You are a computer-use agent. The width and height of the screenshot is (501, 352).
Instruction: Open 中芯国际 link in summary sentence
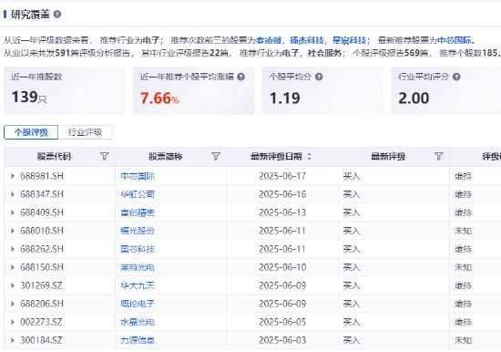[x=454, y=40]
